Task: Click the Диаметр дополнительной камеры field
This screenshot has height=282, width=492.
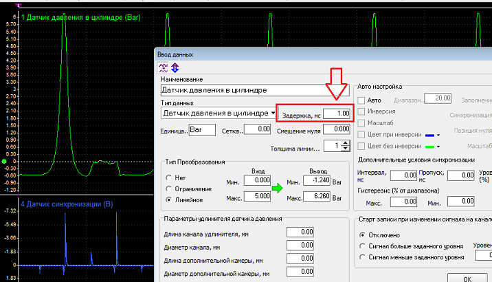Action: pyautogui.click(x=300, y=272)
